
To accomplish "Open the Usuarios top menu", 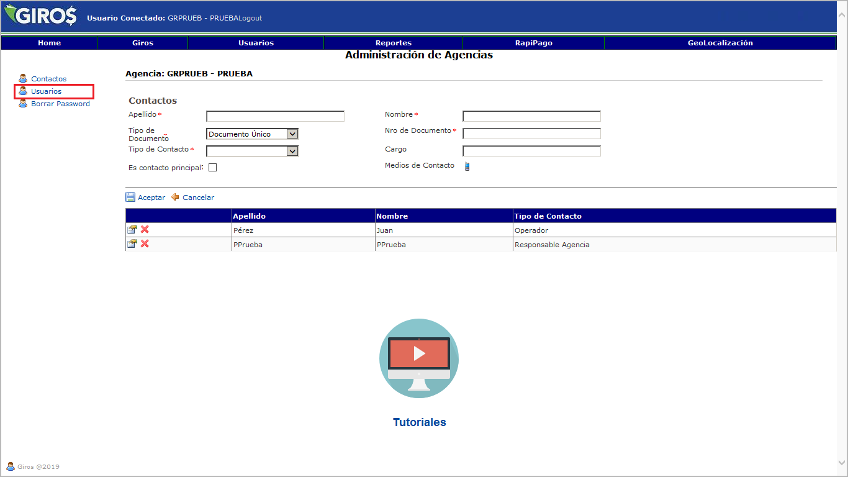I will coord(256,43).
